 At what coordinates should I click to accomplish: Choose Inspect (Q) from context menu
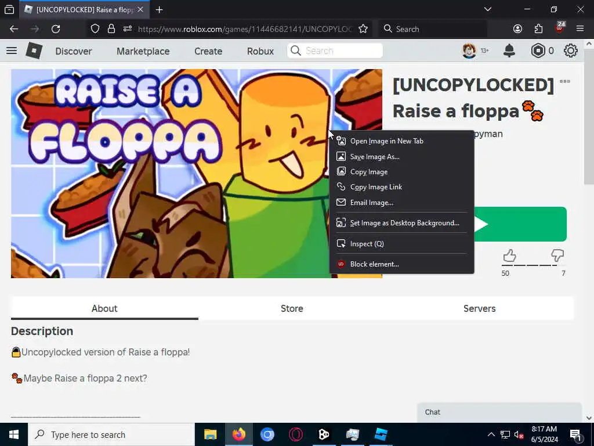pyautogui.click(x=401, y=244)
